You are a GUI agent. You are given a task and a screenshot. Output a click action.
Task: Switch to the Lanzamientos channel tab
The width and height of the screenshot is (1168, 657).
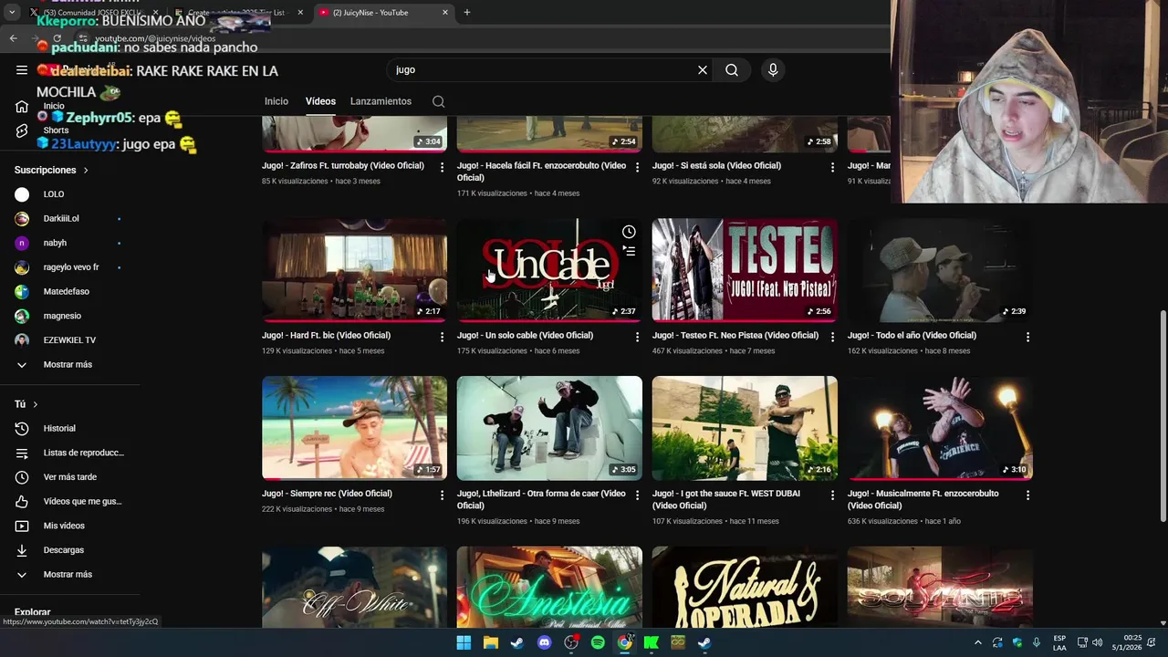(x=381, y=101)
